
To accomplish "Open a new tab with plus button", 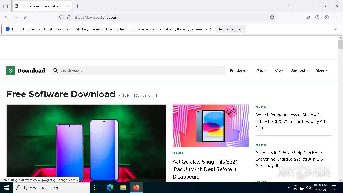I will click(78, 6).
